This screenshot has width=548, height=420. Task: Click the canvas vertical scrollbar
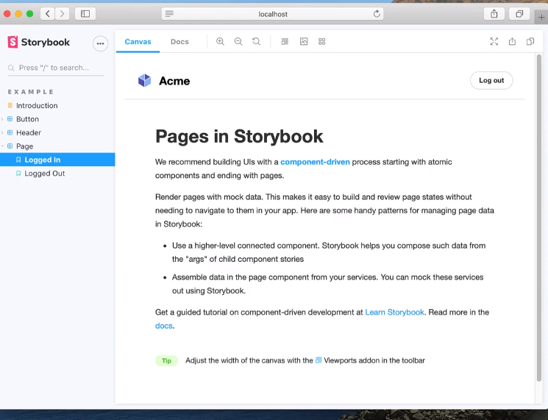[x=539, y=218]
